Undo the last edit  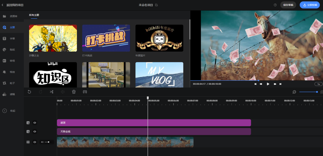[x=29, y=92]
